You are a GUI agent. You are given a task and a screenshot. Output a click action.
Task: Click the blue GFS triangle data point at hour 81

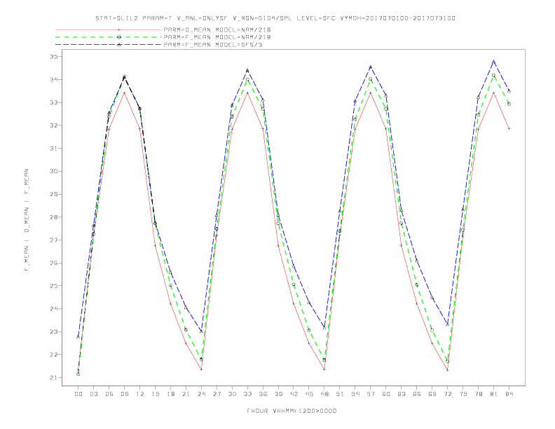point(493,62)
